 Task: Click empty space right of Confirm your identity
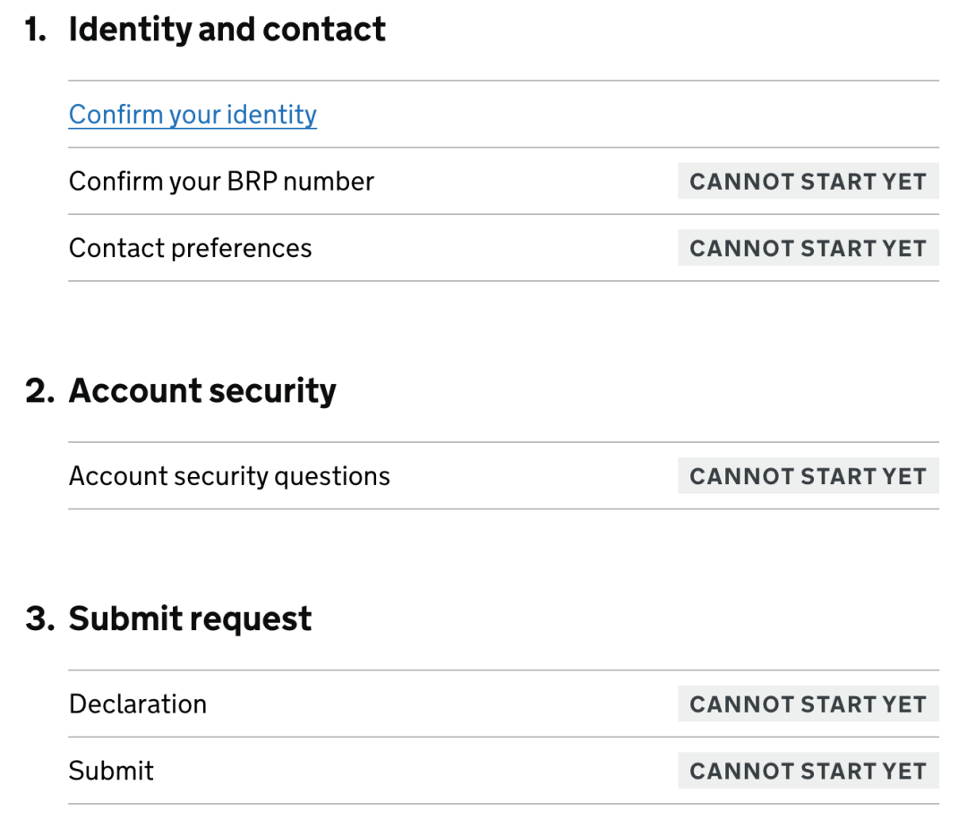point(627,115)
